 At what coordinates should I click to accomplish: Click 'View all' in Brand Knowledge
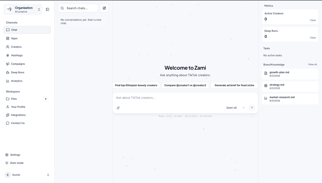point(312,64)
